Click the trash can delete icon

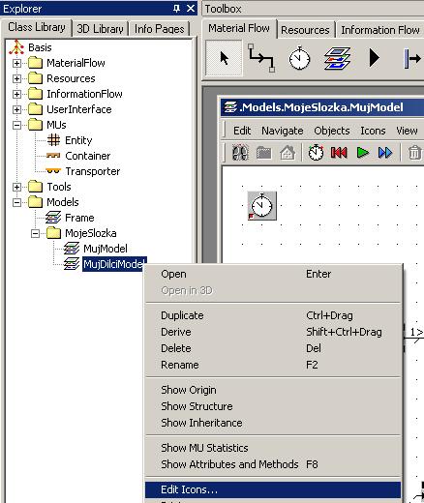(414, 153)
